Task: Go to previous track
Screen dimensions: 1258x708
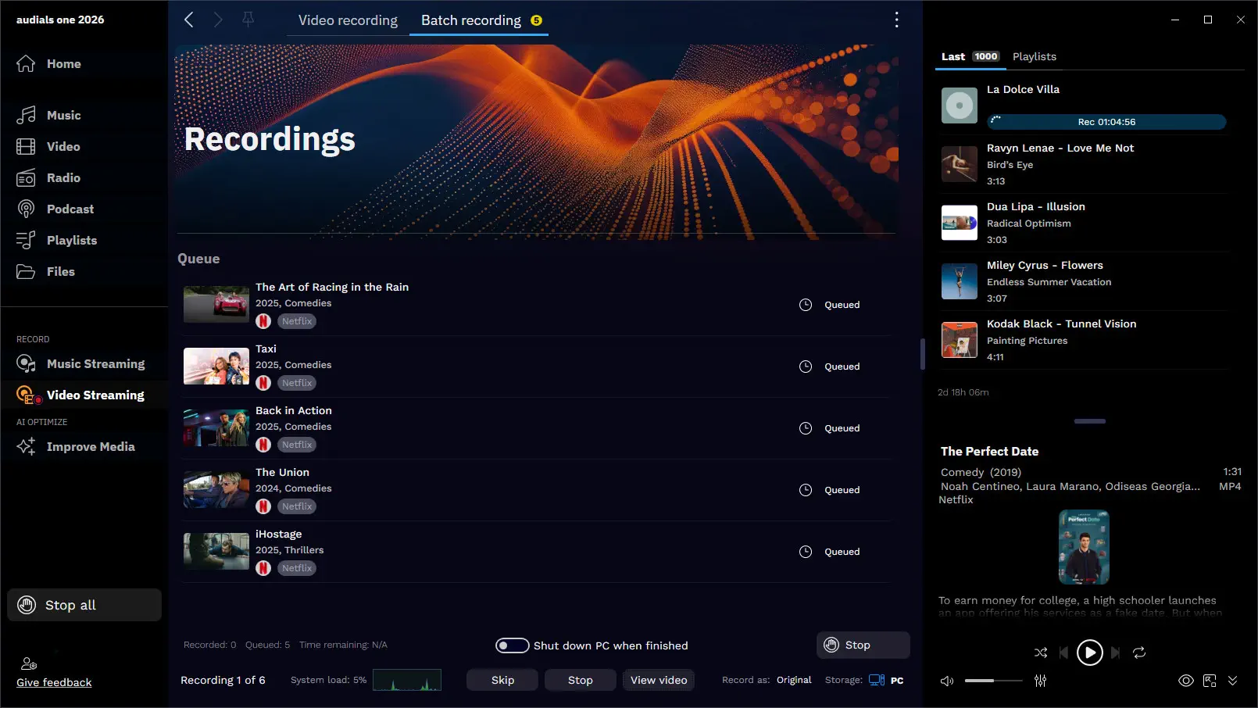Action: pos(1063,653)
